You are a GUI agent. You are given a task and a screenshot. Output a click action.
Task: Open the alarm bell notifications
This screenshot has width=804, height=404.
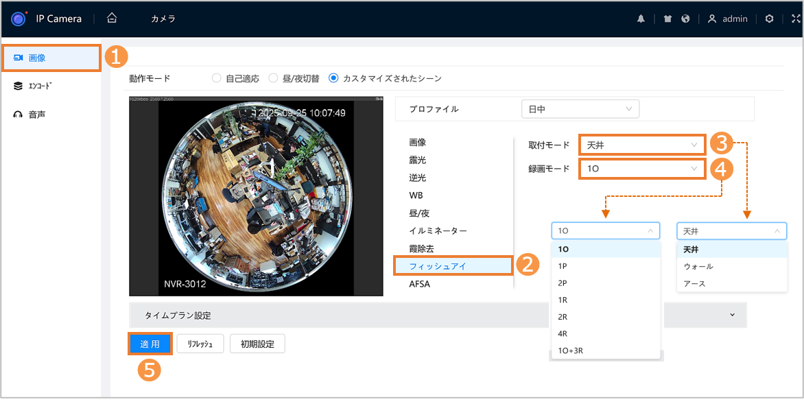641,19
